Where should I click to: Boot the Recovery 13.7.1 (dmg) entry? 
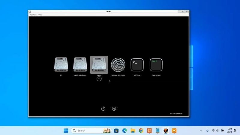(x=118, y=65)
